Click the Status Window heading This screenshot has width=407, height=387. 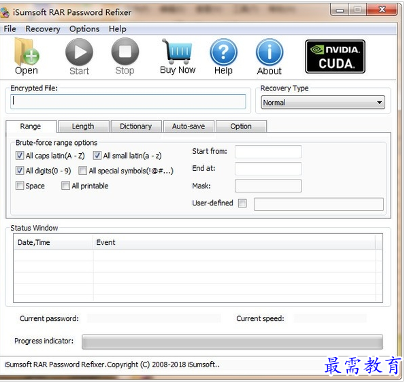click(34, 228)
